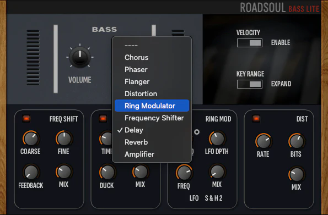Choose the highlighted Ring Modulator option

pyautogui.click(x=152, y=106)
